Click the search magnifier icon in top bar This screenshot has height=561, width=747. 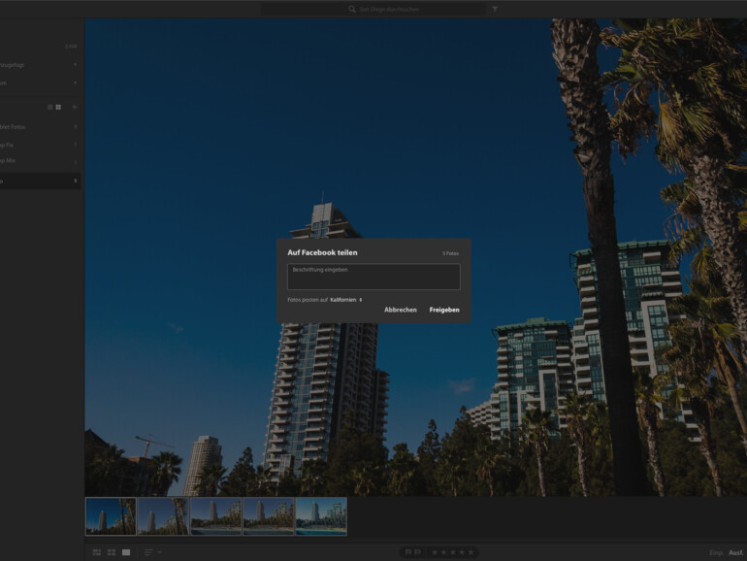click(352, 9)
